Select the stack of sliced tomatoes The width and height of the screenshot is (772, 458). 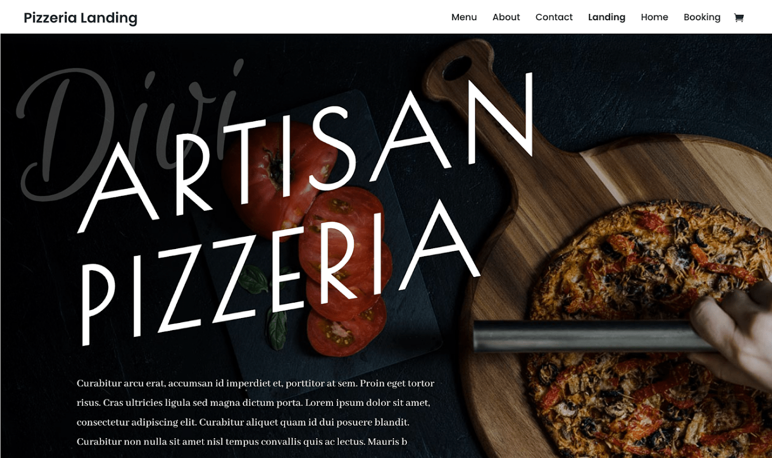[345, 270]
